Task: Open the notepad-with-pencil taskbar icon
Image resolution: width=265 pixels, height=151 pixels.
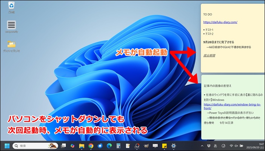Action: point(128,146)
